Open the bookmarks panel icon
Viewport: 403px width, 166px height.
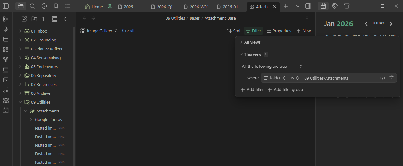pyautogui.click(x=56, y=6)
